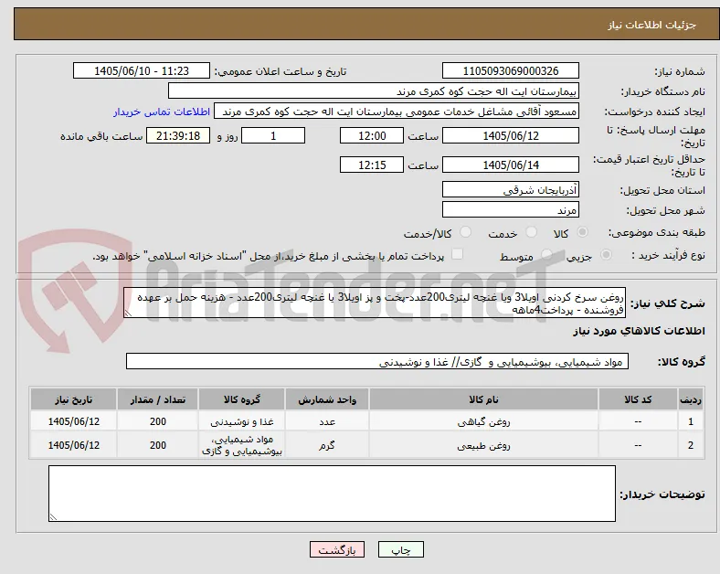
Task: Select the جزیی purchase type radio
Action: (x=606, y=254)
